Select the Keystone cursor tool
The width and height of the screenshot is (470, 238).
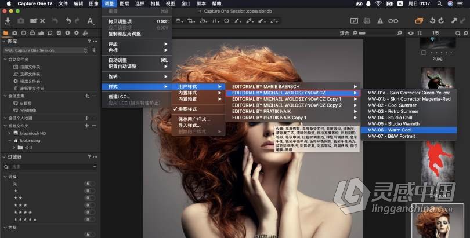215,21
